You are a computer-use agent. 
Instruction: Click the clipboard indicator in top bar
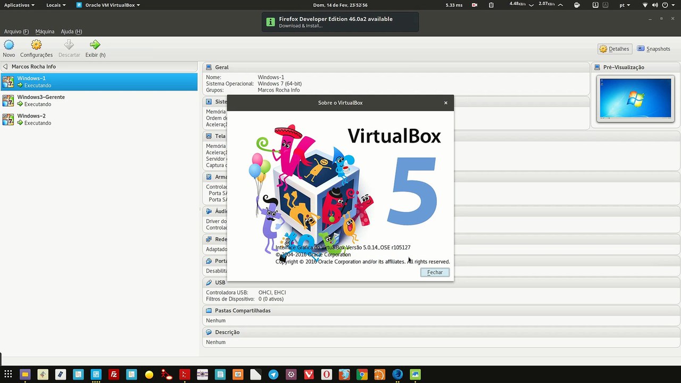(492, 5)
